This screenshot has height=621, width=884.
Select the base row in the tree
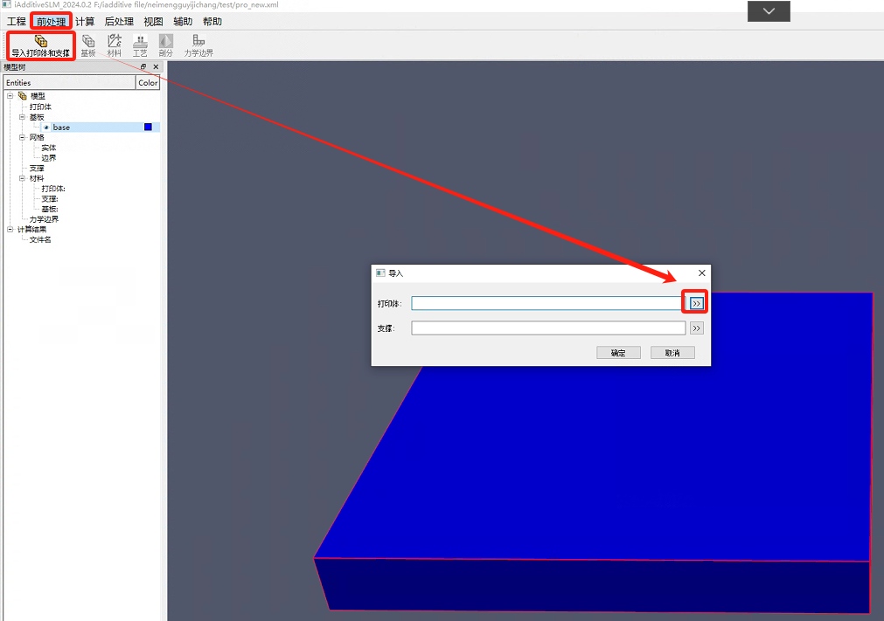coord(81,128)
